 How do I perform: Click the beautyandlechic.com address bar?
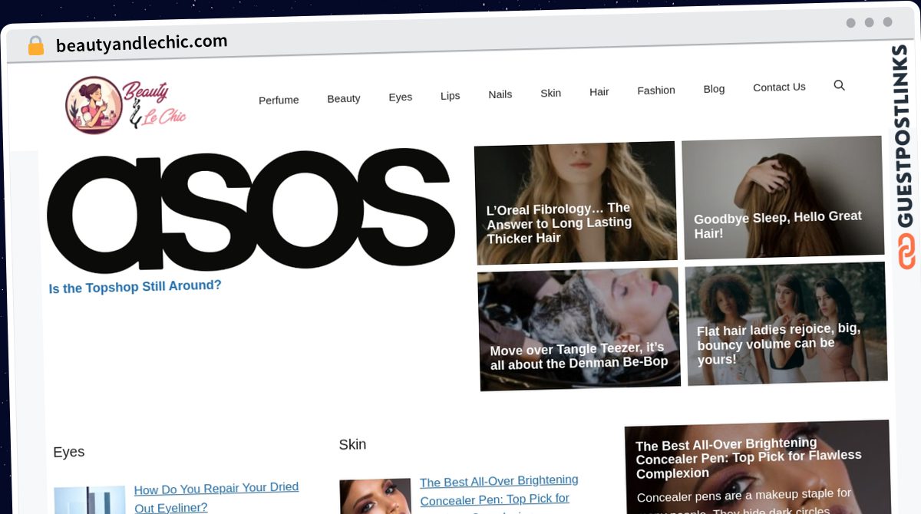pos(140,42)
